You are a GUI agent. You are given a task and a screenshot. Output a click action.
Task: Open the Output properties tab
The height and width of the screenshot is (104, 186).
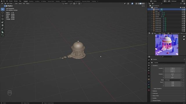tap(149, 66)
